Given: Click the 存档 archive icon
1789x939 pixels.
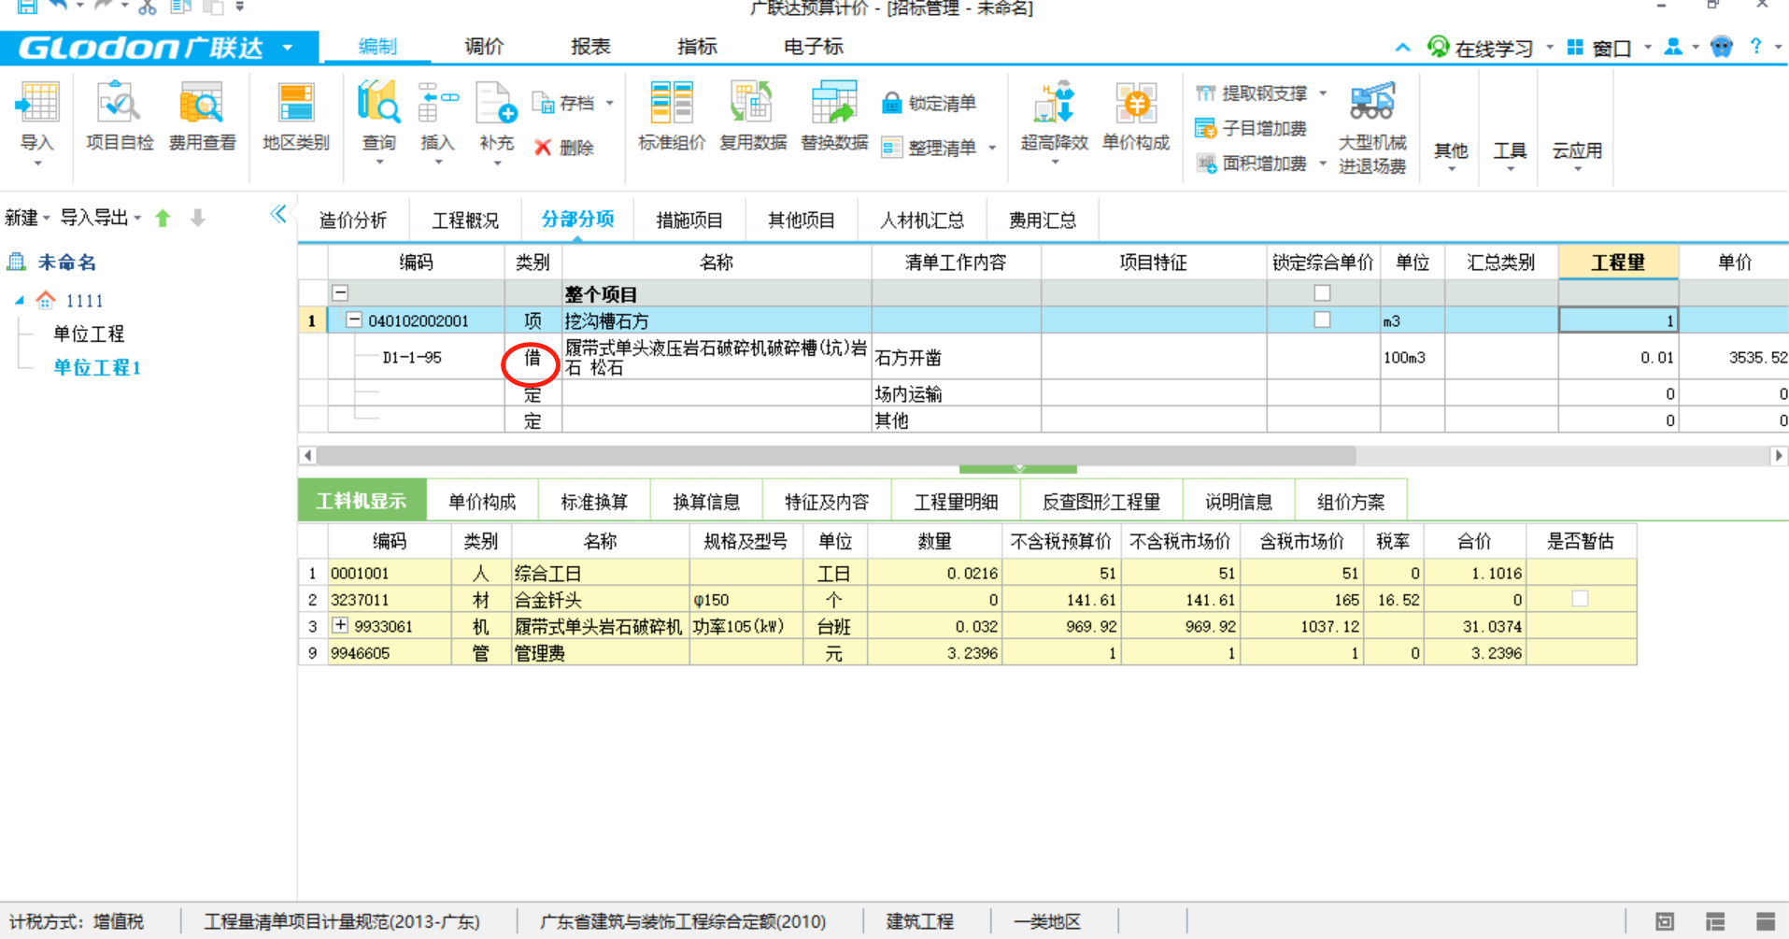Looking at the screenshot, I should click(544, 103).
